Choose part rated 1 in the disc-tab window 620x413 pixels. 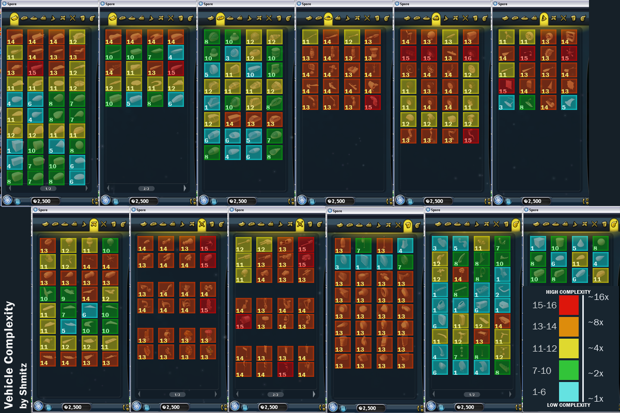pyautogui.click(x=212, y=103)
